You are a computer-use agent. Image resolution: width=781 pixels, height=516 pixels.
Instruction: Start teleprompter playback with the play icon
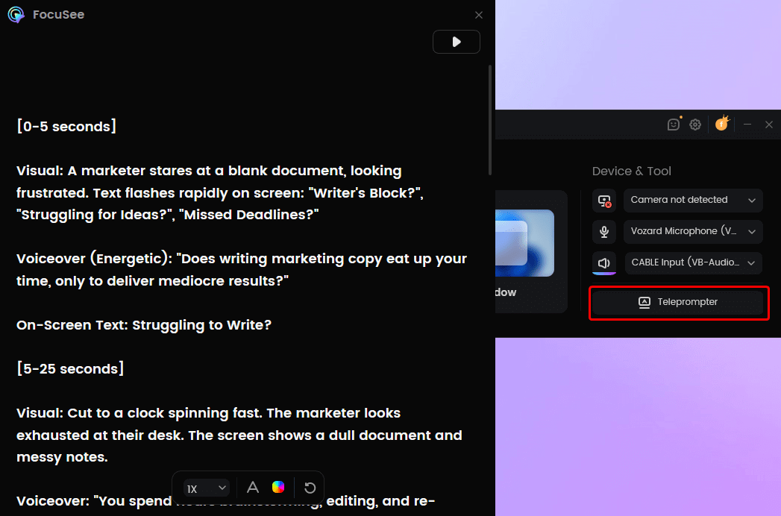[456, 42]
